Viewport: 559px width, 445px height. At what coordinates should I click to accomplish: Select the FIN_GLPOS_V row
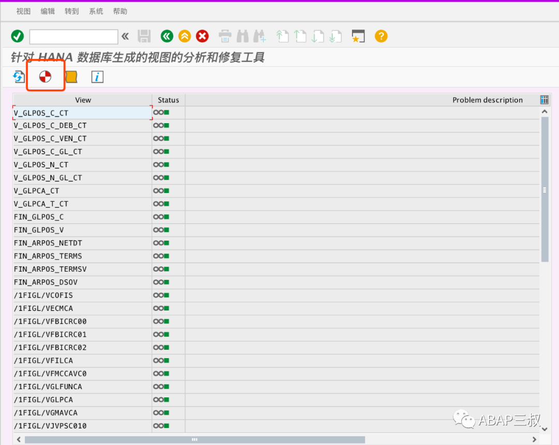tap(276, 230)
